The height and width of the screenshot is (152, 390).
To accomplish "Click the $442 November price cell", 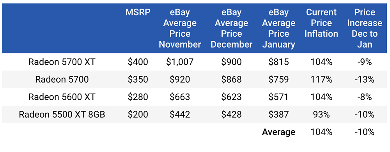I will (x=180, y=115).
